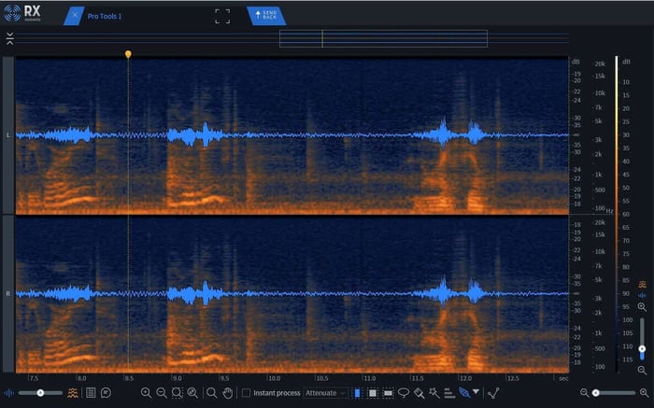Select the Brush selection tool
The height and width of the screenshot is (408, 654).
419,392
